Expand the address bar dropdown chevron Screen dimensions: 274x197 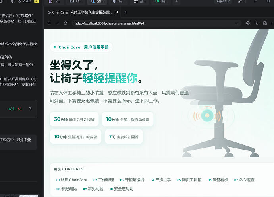coord(237,23)
